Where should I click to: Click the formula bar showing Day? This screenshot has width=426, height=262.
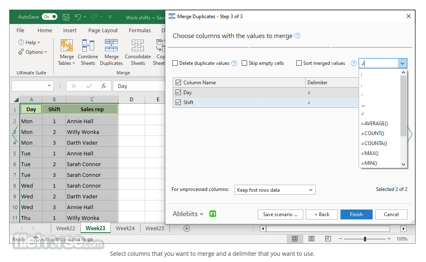(139, 86)
